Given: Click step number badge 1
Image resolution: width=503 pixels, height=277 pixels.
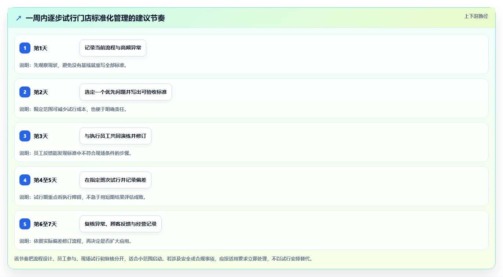Looking at the screenshot, I should 25,48.
